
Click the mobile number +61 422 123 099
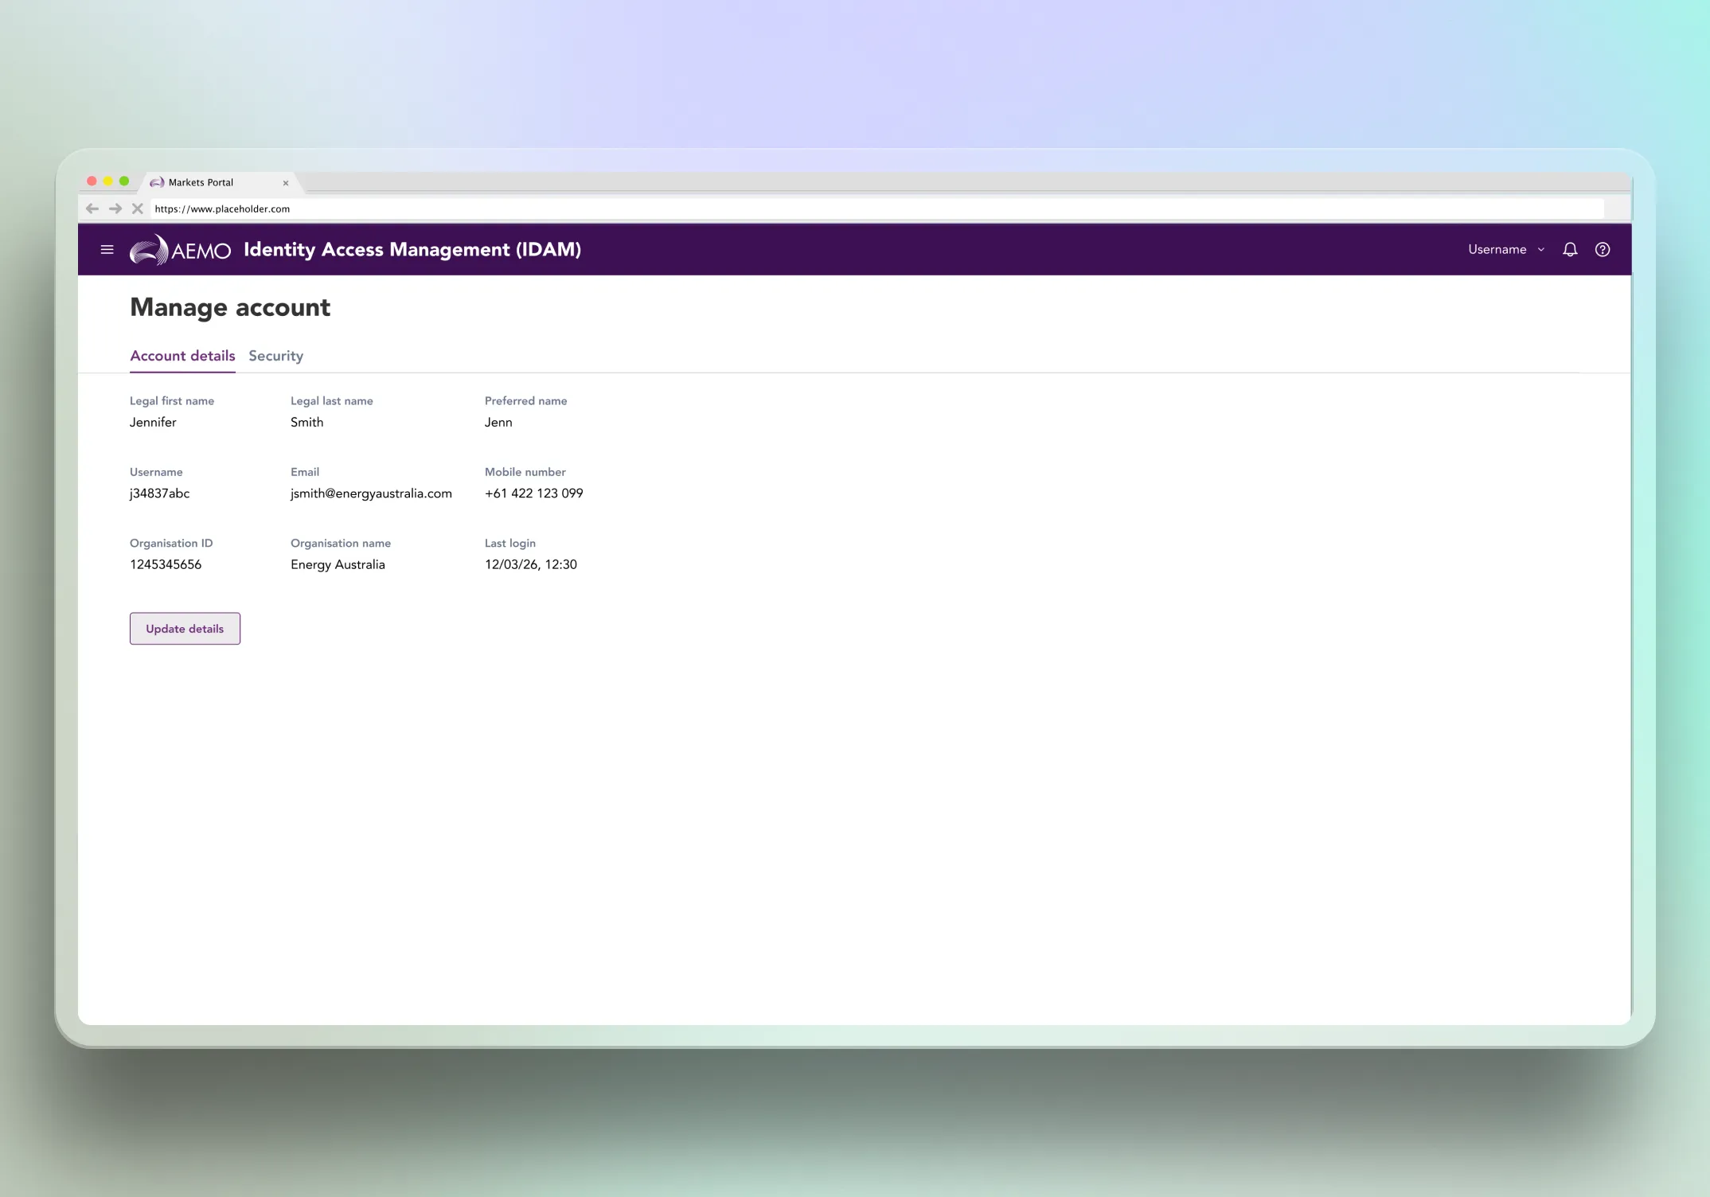(533, 493)
